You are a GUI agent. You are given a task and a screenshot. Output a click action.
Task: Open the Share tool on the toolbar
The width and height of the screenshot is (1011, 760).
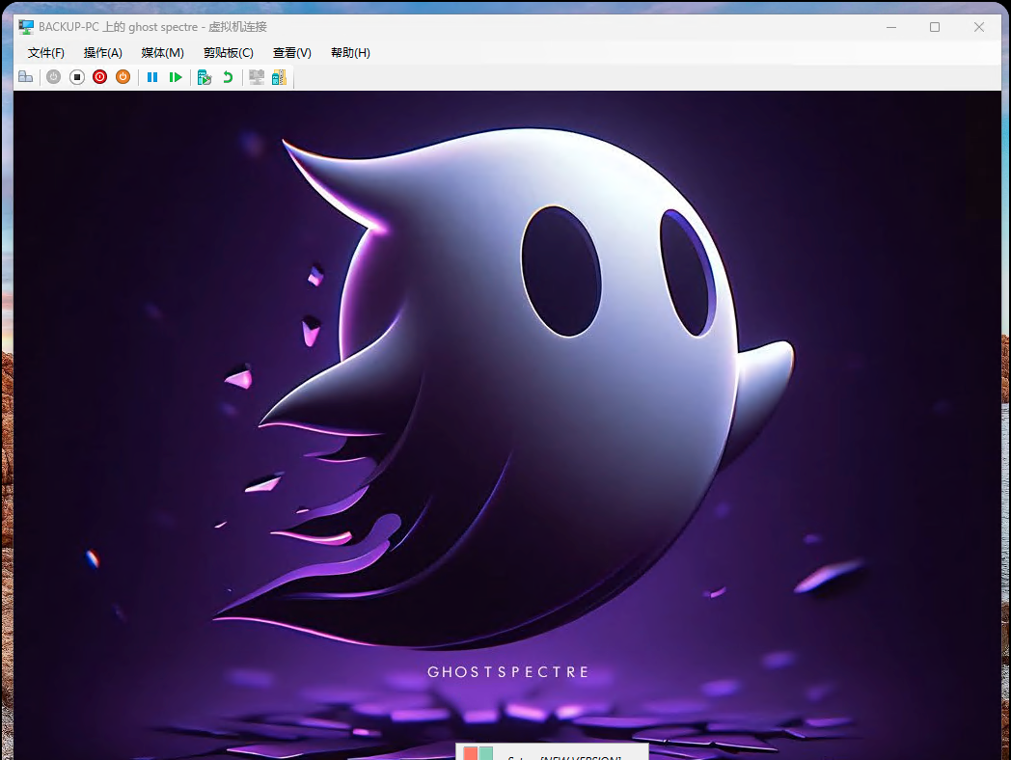(x=279, y=77)
